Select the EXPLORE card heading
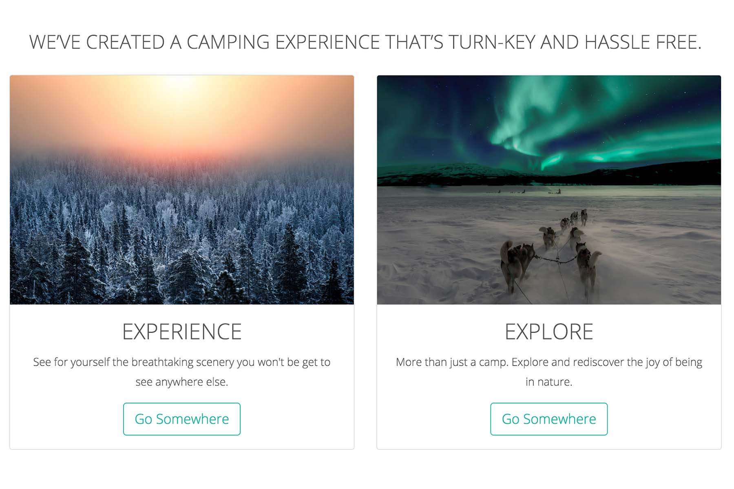 coord(549,332)
